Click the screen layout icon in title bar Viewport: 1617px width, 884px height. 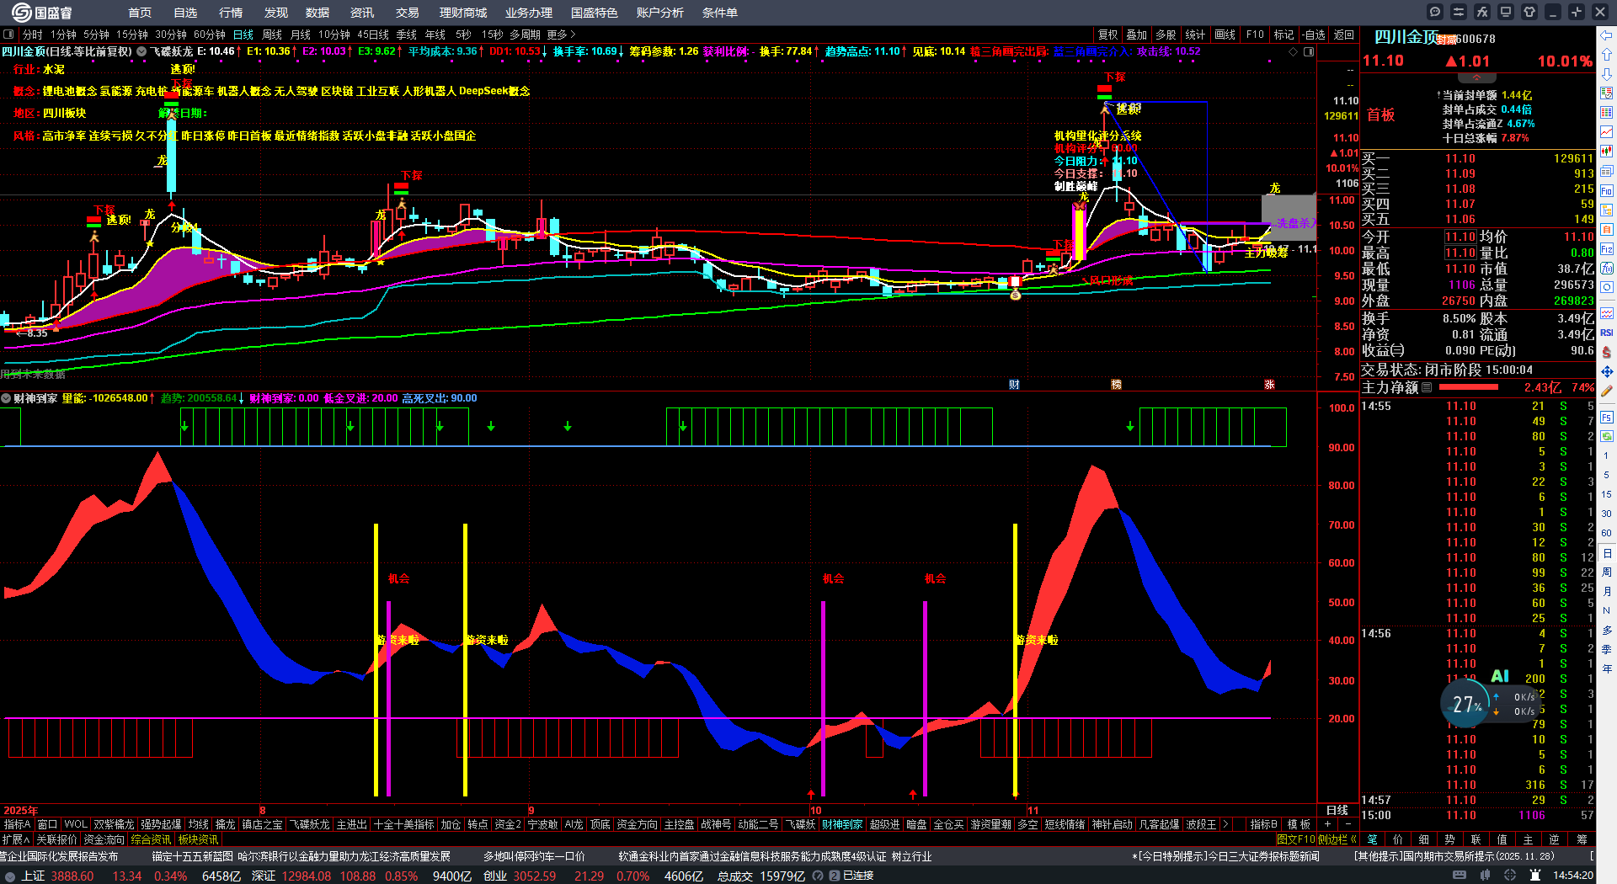[1506, 12]
